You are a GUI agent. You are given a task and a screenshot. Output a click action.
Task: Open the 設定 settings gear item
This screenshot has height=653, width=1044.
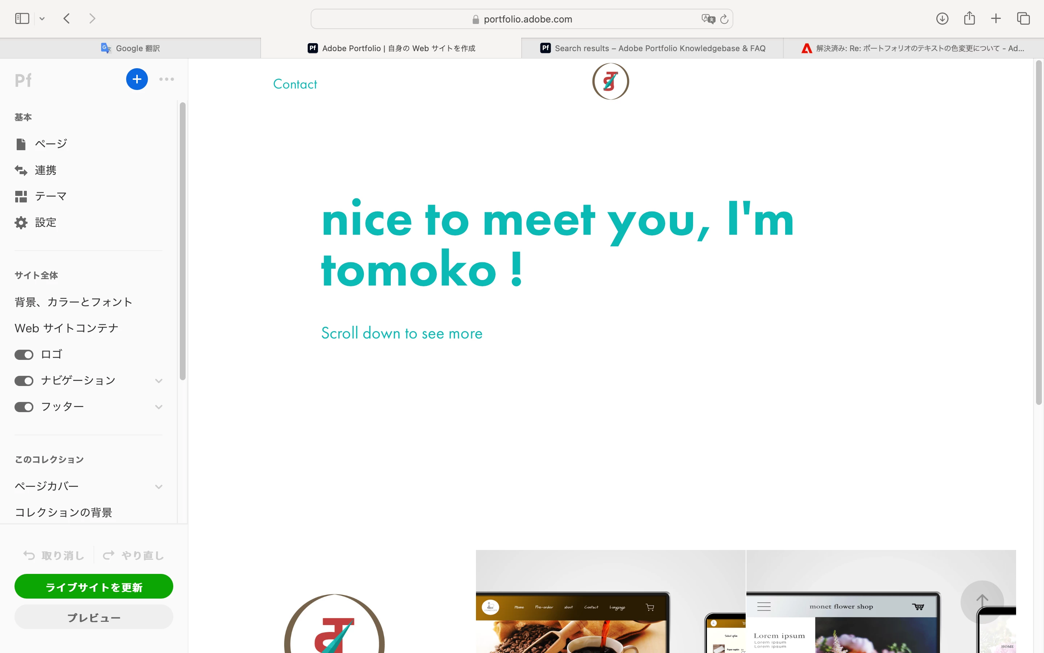click(x=45, y=222)
